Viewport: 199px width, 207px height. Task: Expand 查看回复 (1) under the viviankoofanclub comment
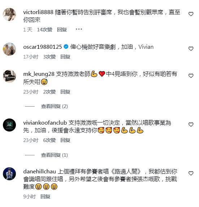click(x=55, y=155)
